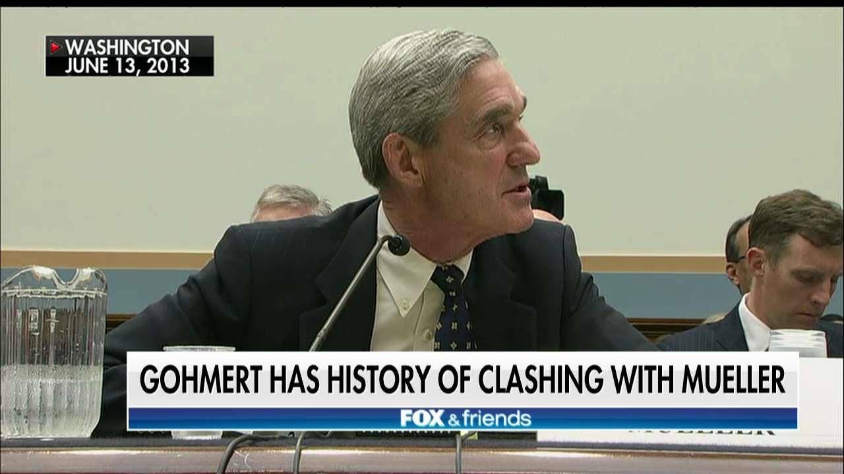The image size is (844, 474).
Task: Click the microphone head on the stand
Action: (398, 245)
